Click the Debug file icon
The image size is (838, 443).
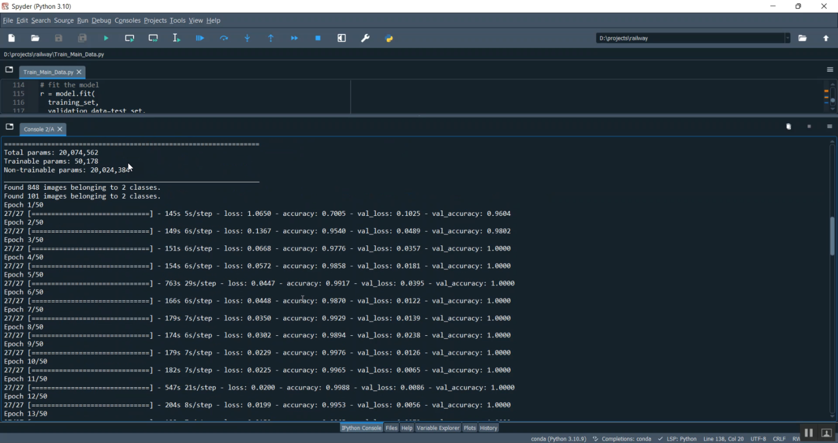(200, 38)
